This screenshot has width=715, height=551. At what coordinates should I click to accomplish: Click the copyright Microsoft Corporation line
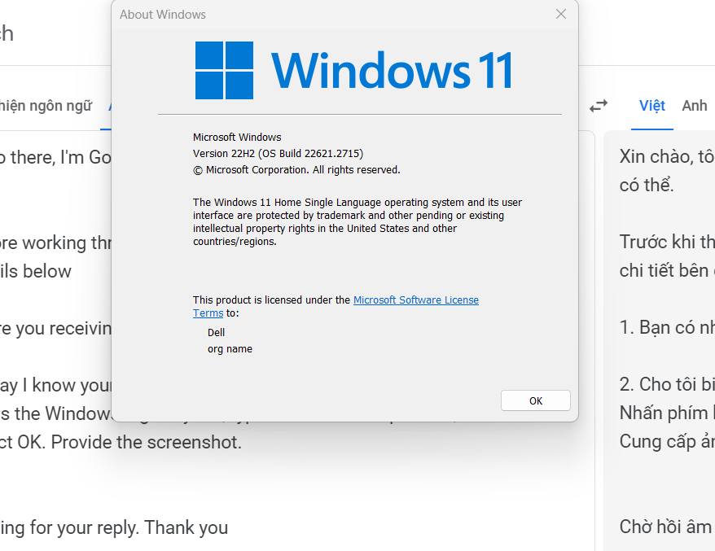click(296, 170)
